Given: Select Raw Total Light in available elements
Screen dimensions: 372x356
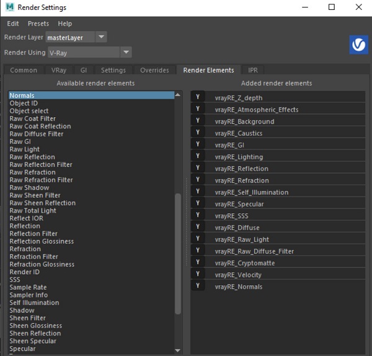Looking at the screenshot, I should [32, 211].
